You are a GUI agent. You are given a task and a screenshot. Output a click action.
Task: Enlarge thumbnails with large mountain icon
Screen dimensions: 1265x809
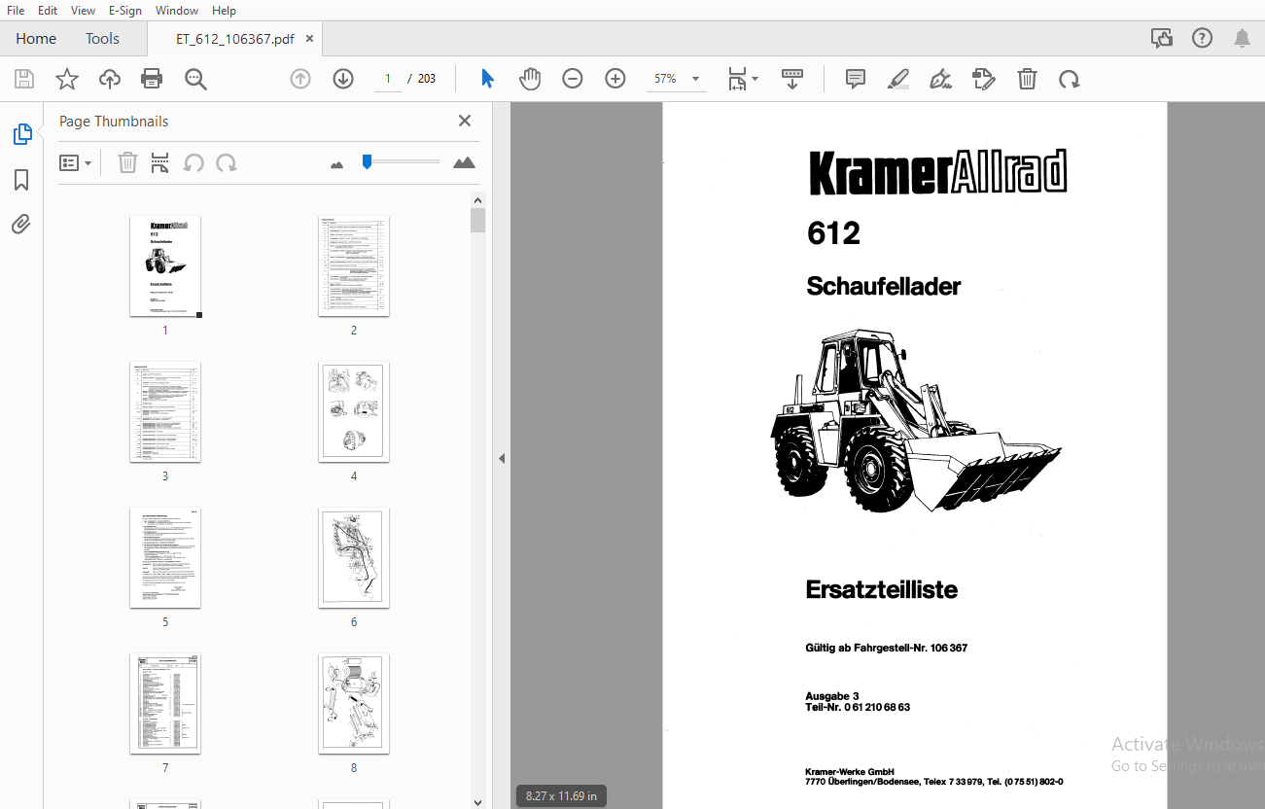click(465, 162)
